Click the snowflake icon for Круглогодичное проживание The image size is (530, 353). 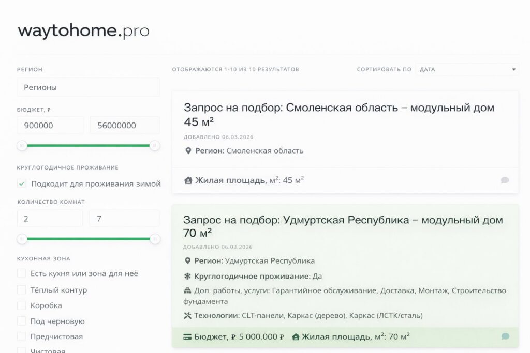(x=188, y=276)
